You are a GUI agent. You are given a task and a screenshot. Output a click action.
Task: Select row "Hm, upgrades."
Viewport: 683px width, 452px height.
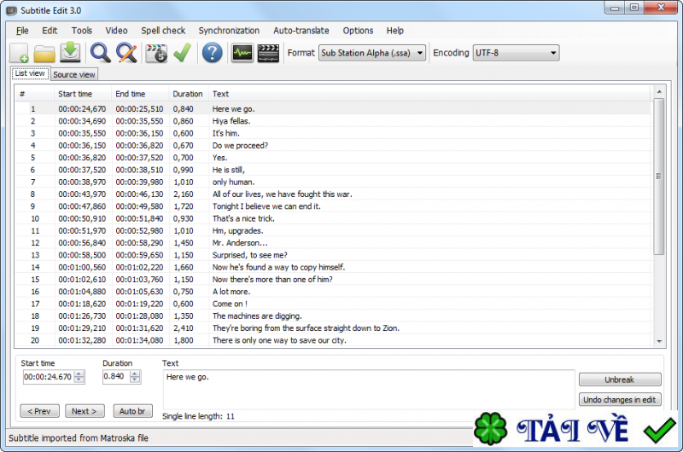333,230
